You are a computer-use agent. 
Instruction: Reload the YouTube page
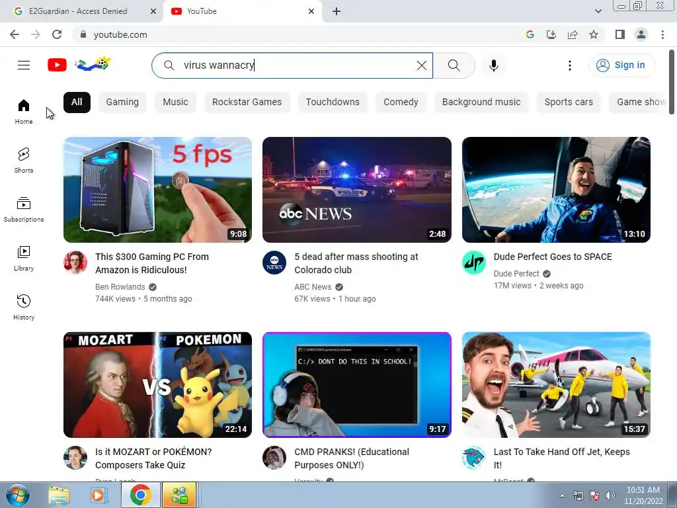point(57,34)
